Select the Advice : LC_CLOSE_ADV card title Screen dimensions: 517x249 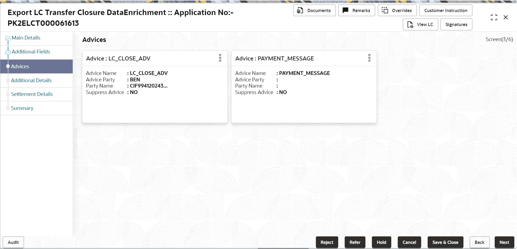tap(118, 59)
